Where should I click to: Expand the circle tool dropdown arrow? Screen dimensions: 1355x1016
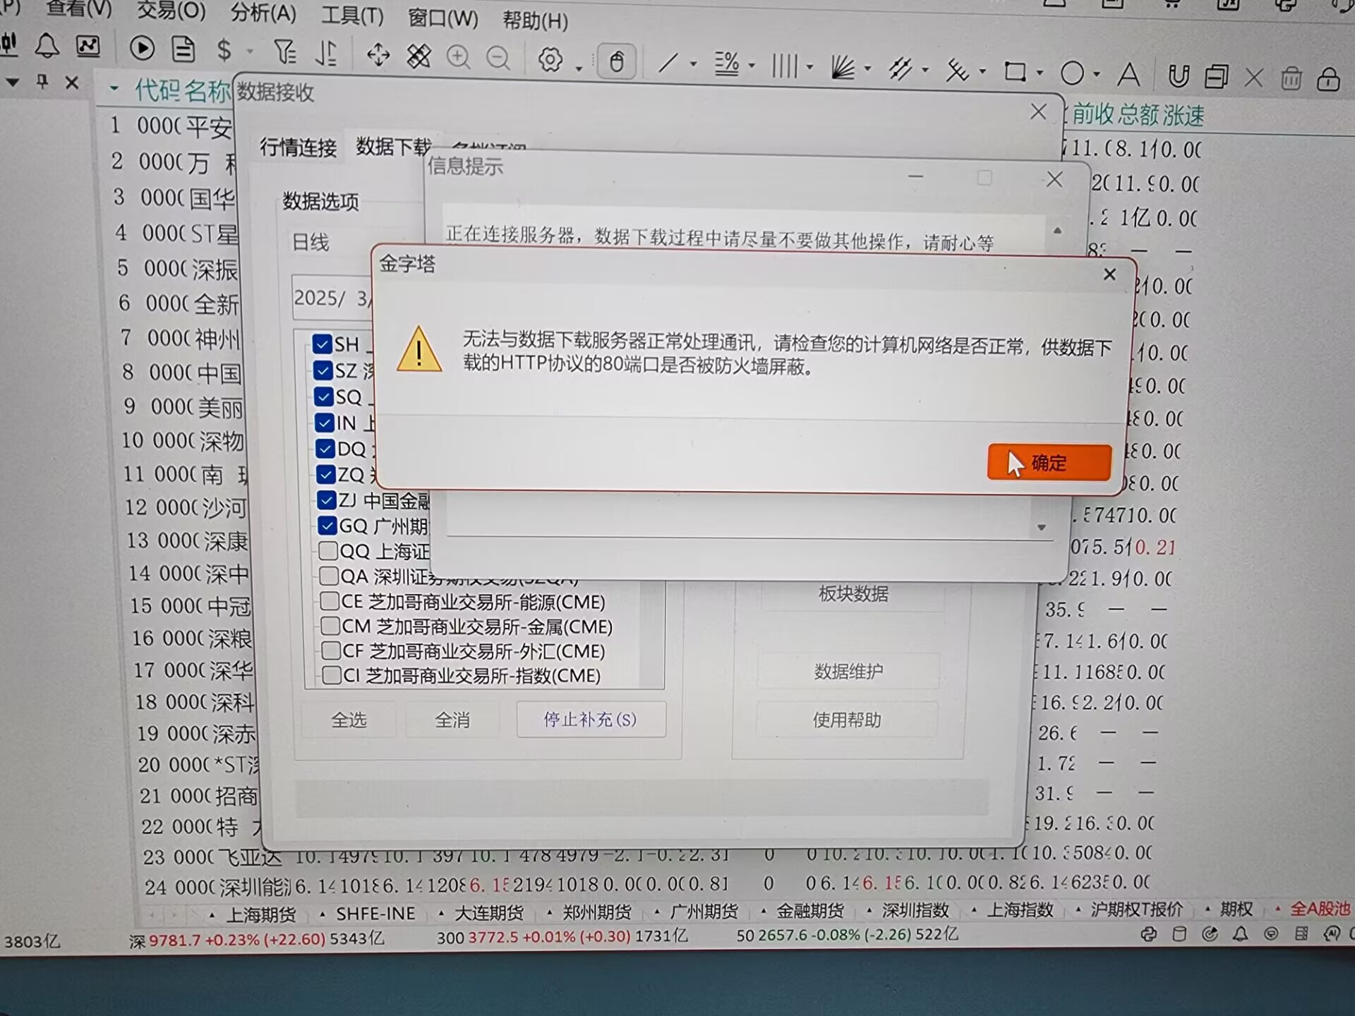[1096, 73]
